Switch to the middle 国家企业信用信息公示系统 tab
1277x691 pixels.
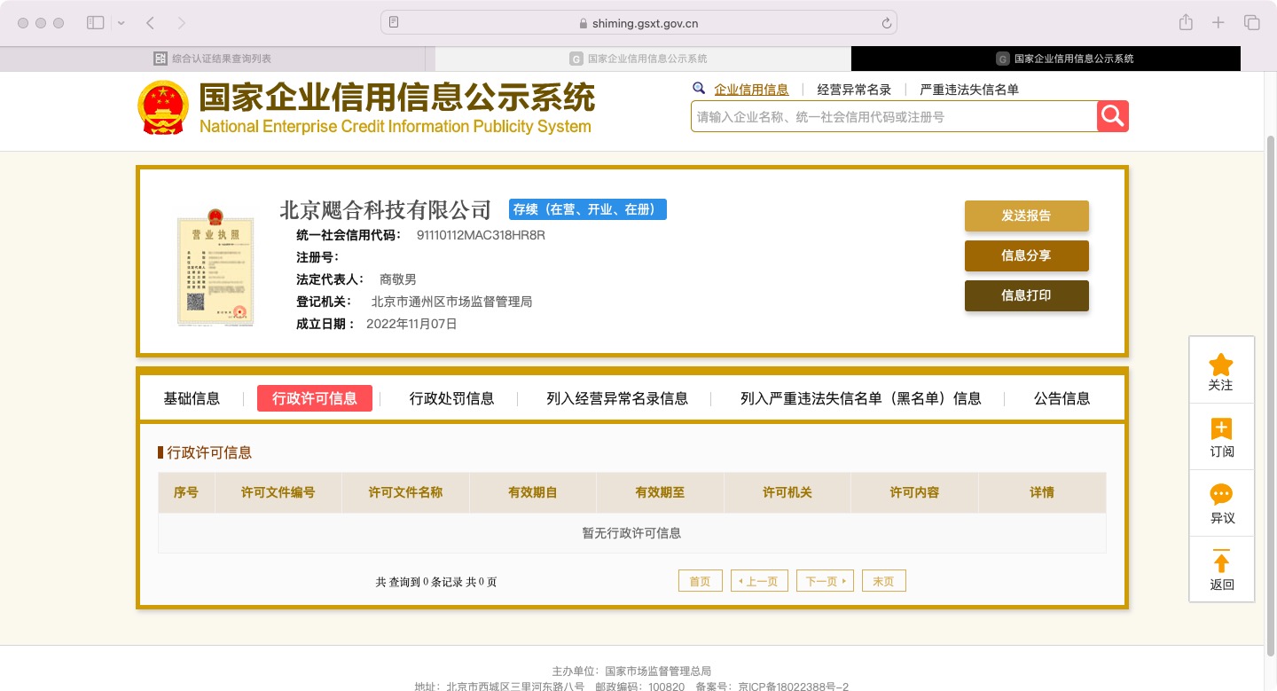click(x=638, y=59)
